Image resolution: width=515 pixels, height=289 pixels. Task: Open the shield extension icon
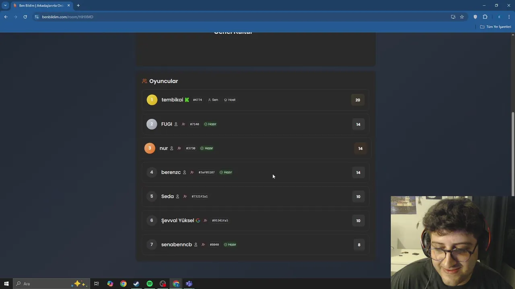(x=475, y=17)
